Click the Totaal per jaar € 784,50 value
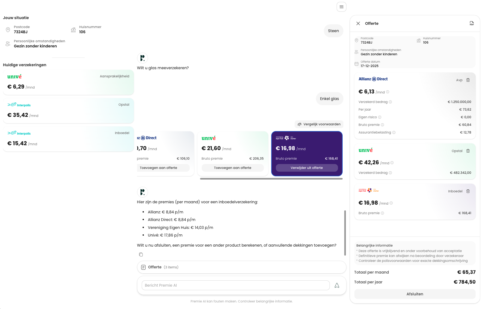The image size is (483, 309). click(x=464, y=282)
